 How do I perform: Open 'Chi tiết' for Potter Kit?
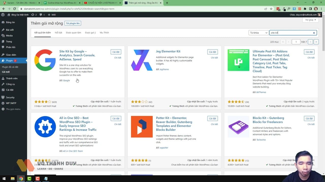tap(214, 124)
